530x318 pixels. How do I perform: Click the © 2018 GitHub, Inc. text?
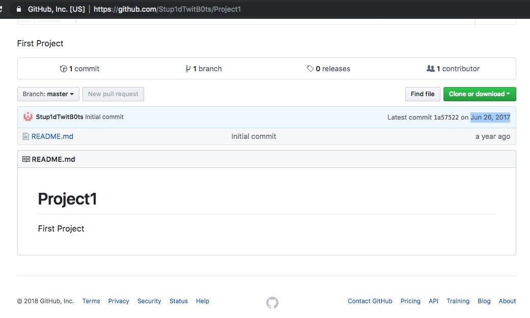pyautogui.click(x=46, y=301)
